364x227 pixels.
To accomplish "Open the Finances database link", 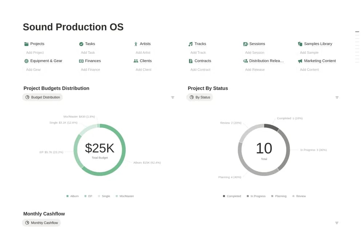I will pyautogui.click(x=93, y=61).
